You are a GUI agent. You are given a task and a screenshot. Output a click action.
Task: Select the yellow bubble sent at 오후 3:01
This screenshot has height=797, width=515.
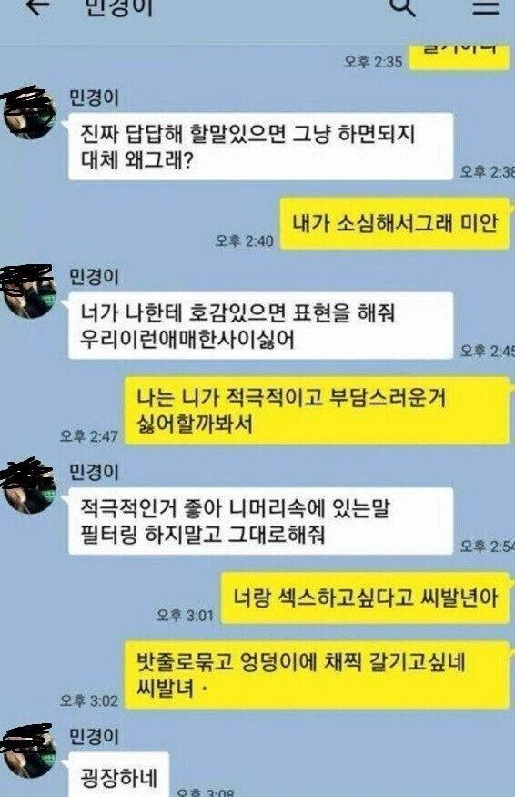[x=365, y=598]
